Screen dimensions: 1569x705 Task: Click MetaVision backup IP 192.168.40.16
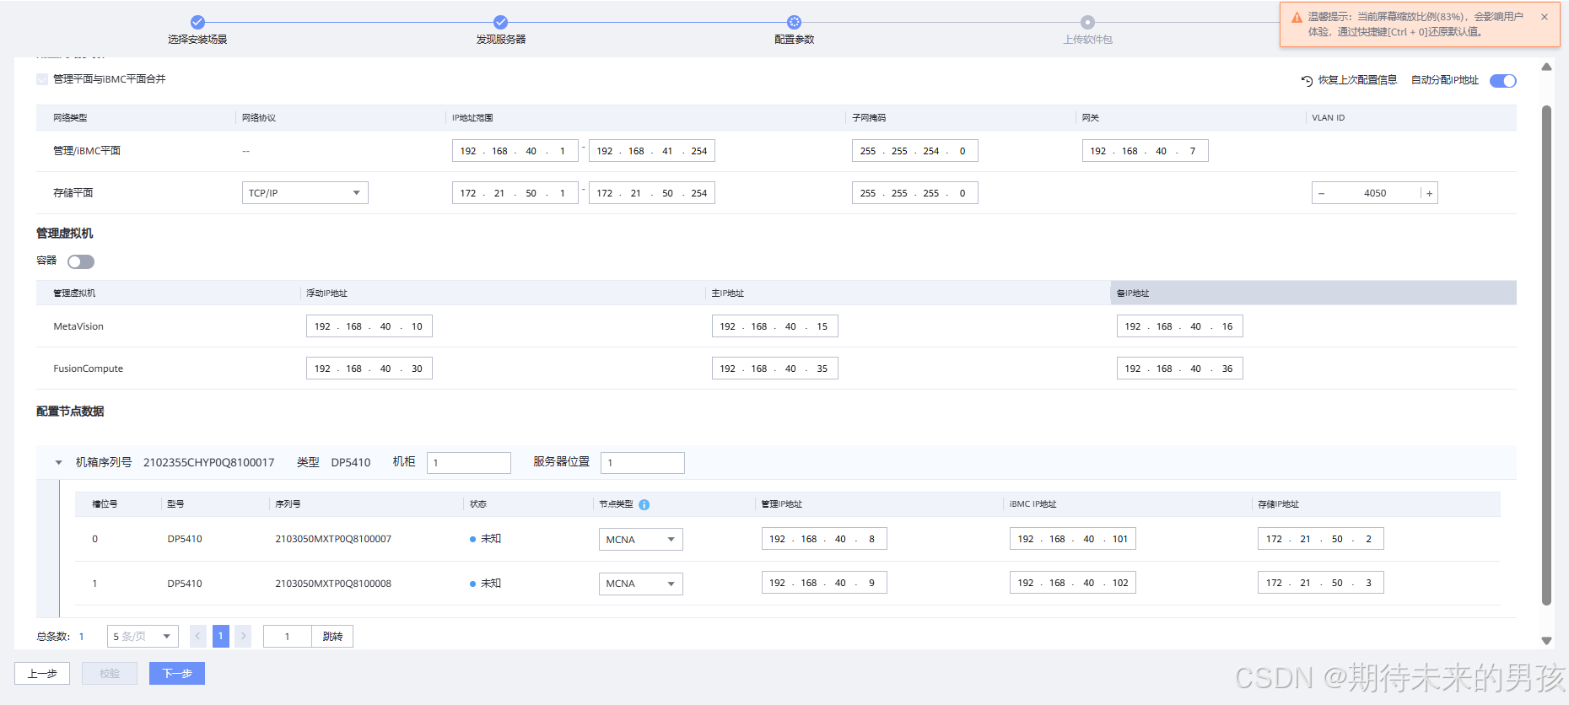(x=1180, y=326)
